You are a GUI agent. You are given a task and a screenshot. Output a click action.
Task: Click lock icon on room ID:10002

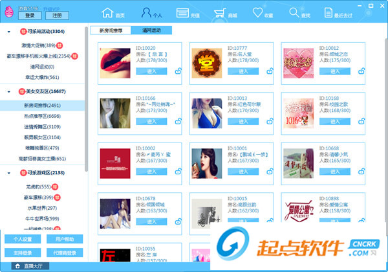(x=178, y=171)
